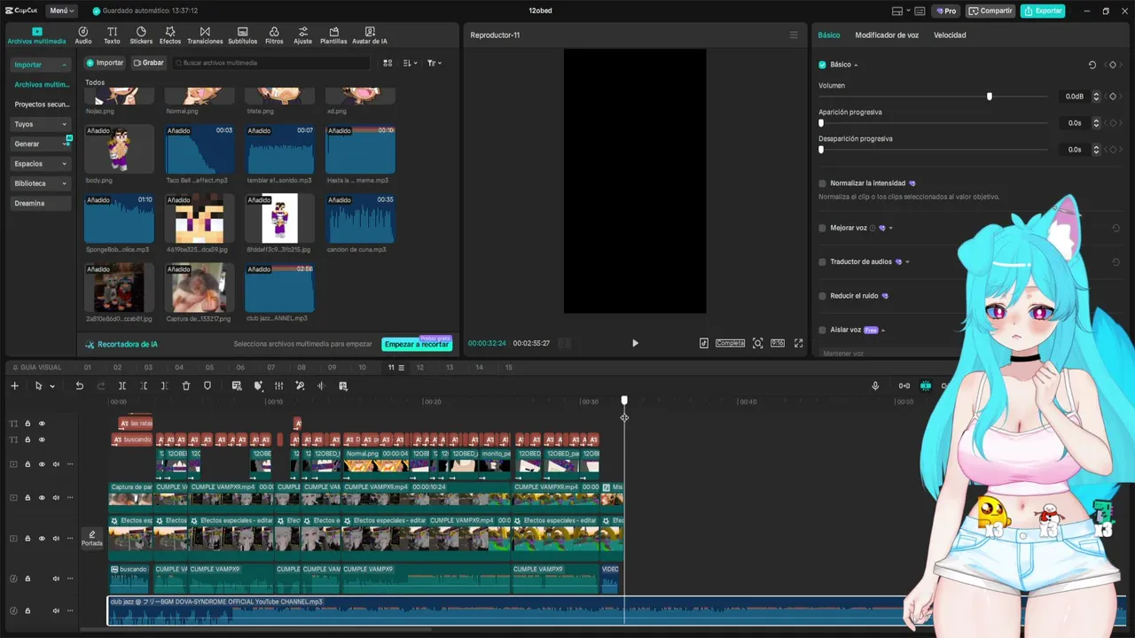Adjust the Volumen slider handle
This screenshot has width=1135, height=638.
(990, 97)
